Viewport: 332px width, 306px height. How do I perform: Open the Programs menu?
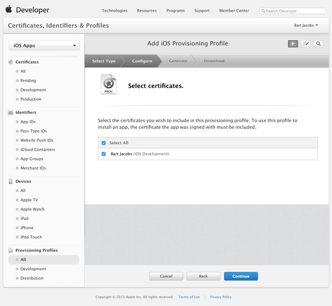[x=175, y=10]
